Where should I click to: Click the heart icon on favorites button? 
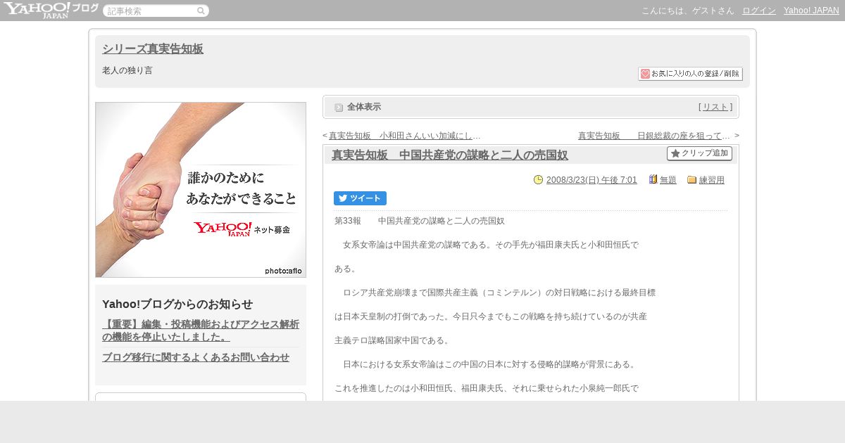point(645,74)
